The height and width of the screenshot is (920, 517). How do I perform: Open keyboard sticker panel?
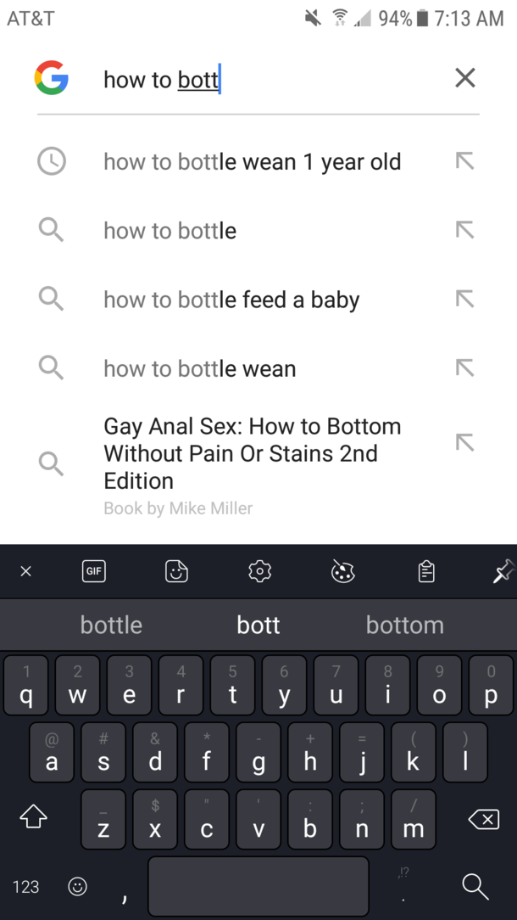pos(176,572)
